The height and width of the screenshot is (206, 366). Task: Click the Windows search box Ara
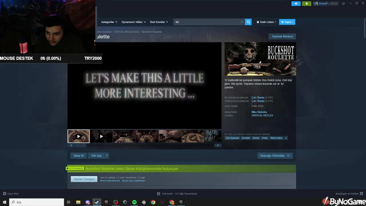click(x=37, y=202)
